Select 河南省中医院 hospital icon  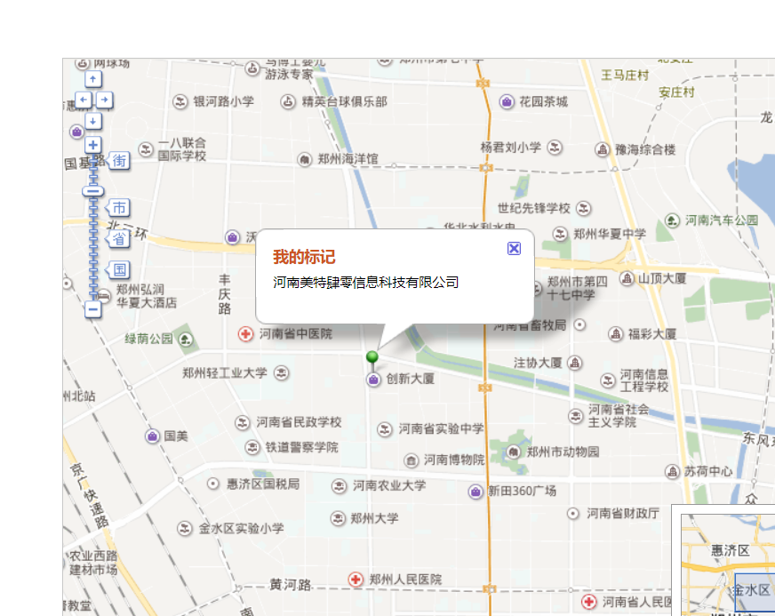tap(245, 334)
